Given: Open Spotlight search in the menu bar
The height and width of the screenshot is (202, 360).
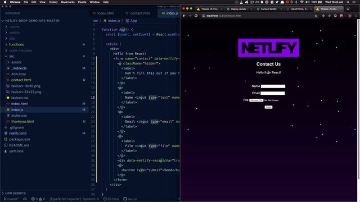Looking at the screenshot, I should tap(348, 2).
